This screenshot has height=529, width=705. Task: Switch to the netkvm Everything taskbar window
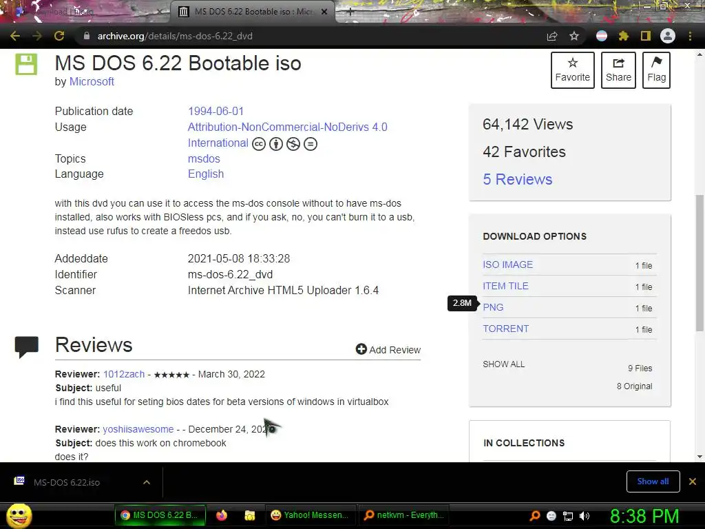point(404,515)
